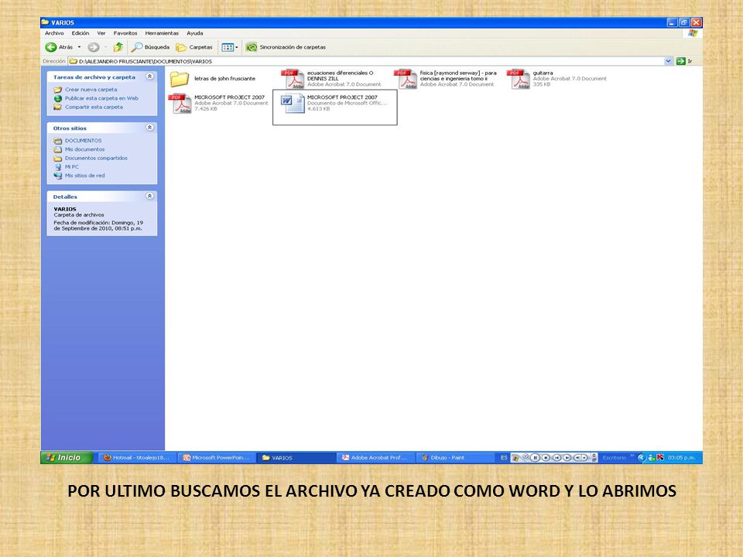Screen dimensions: 743x557
Task: Collapse the Otros sitios panel
Action: click(x=149, y=128)
